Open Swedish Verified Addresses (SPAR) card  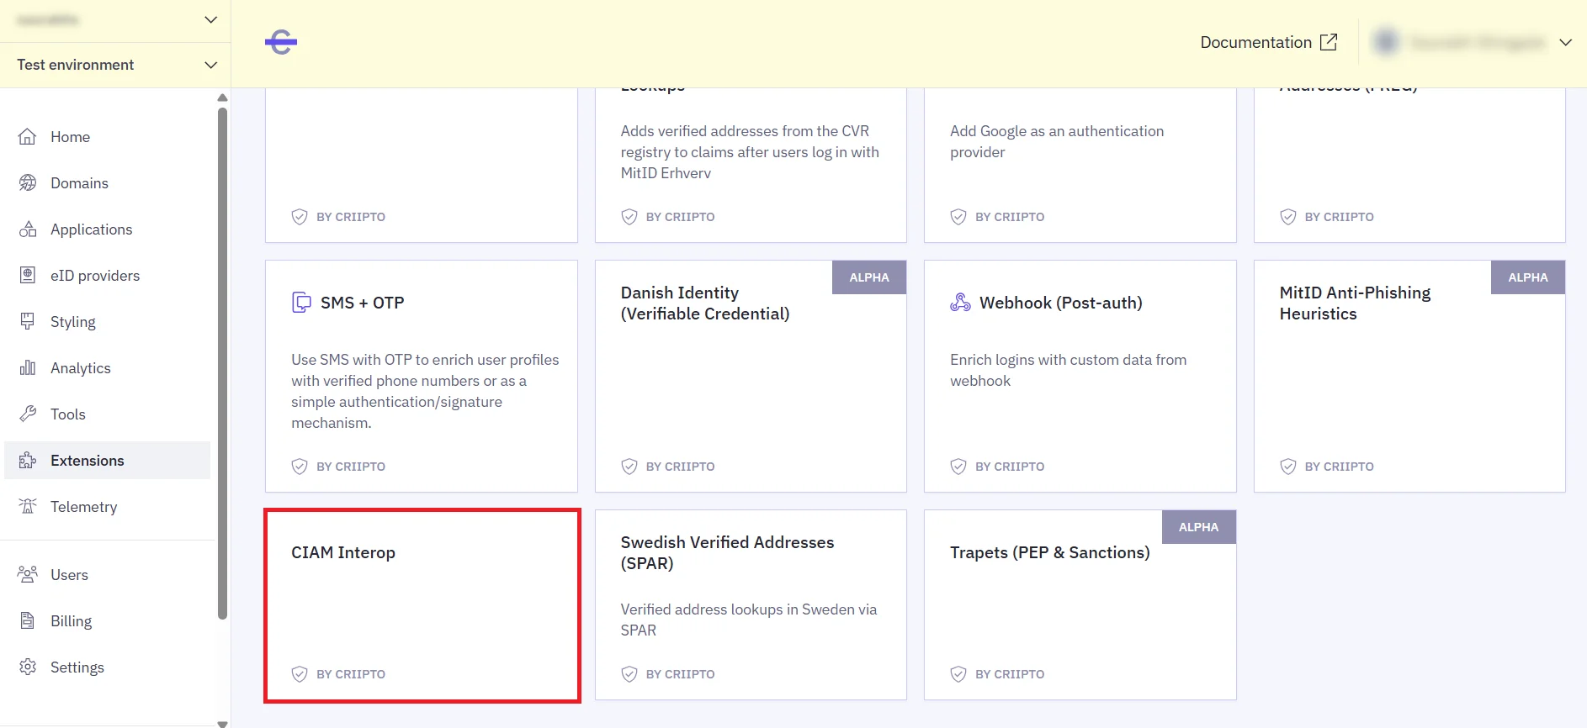(751, 605)
